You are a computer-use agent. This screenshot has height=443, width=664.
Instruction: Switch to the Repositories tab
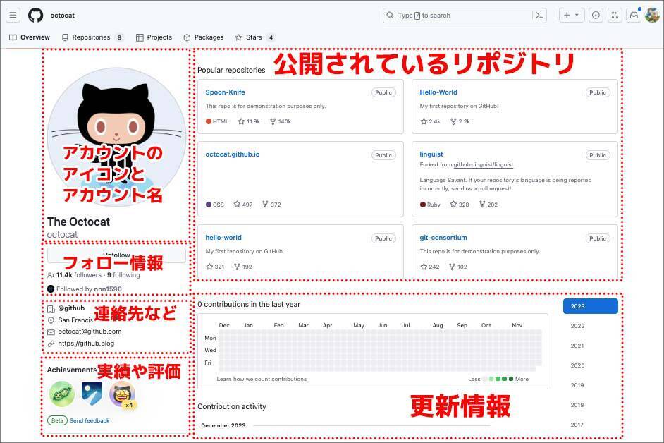pos(92,37)
